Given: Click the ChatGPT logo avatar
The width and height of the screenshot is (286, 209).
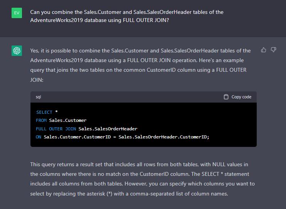Looking at the screenshot, I should [x=17, y=51].
